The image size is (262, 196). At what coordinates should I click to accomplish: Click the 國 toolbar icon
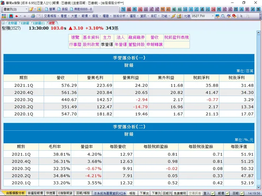(x=236, y=9)
